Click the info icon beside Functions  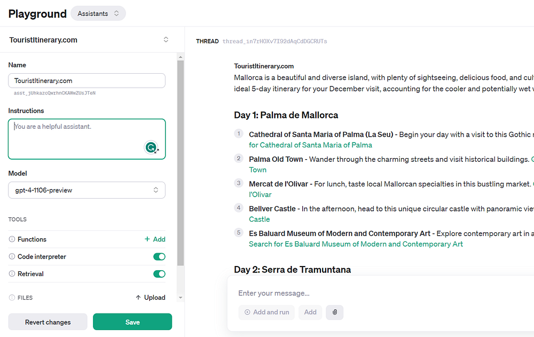coord(12,240)
